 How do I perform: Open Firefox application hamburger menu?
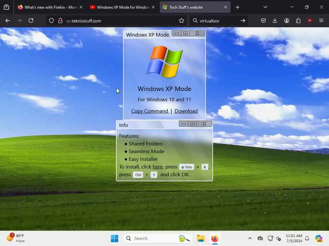[321, 20]
